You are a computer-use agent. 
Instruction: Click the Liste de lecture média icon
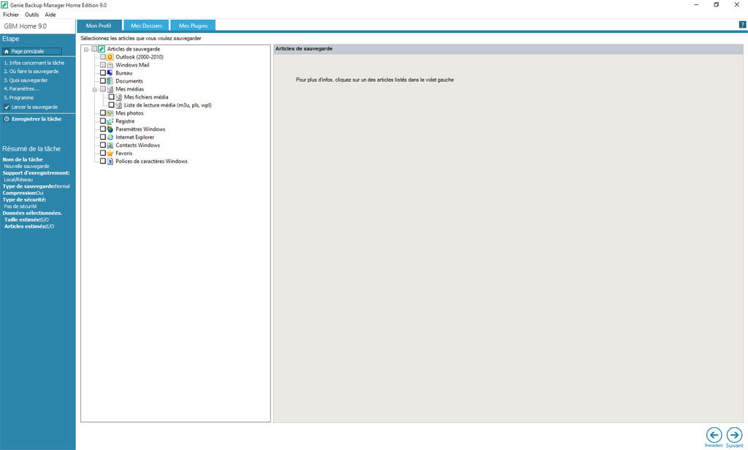tap(119, 105)
